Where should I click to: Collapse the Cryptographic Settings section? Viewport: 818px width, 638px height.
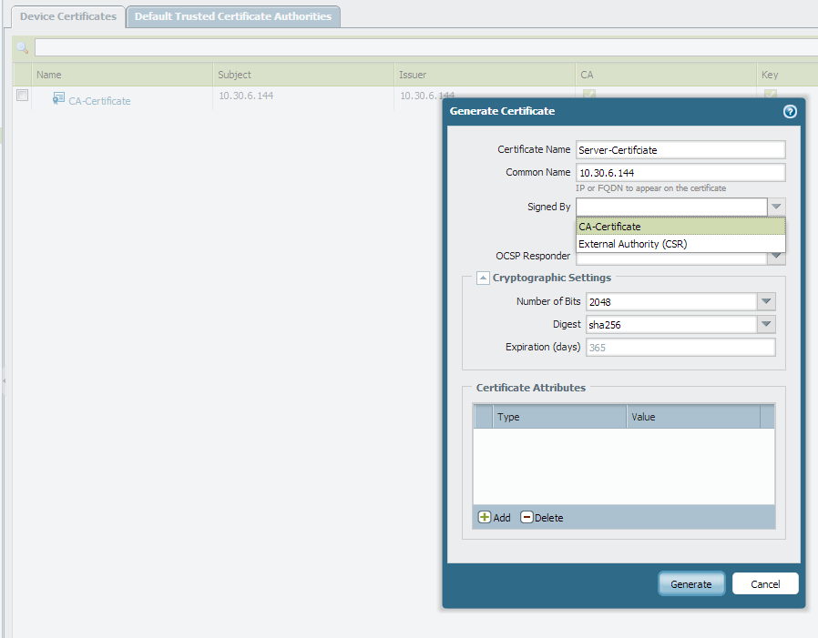pos(483,278)
